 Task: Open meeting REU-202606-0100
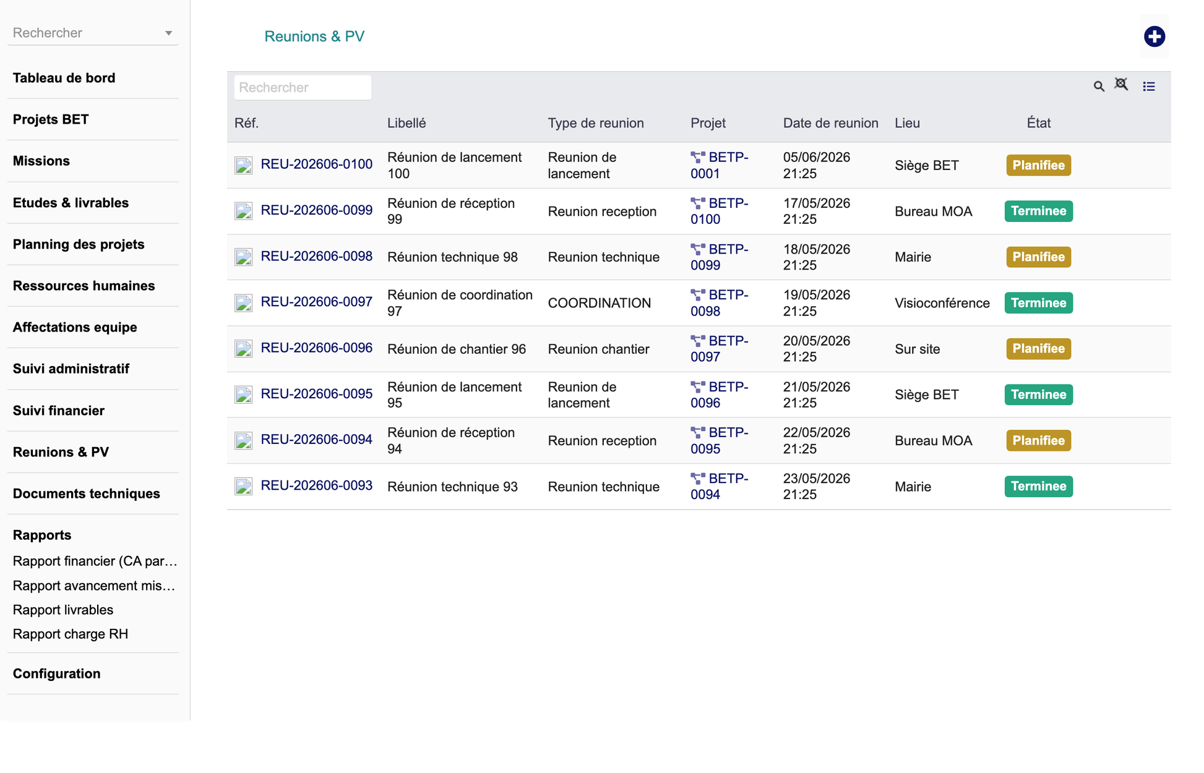[x=317, y=164]
